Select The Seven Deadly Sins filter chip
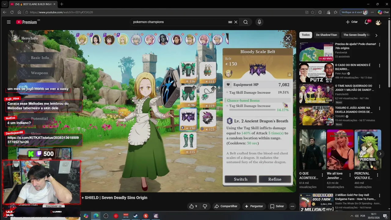The height and width of the screenshot is (220, 391). coord(356,35)
